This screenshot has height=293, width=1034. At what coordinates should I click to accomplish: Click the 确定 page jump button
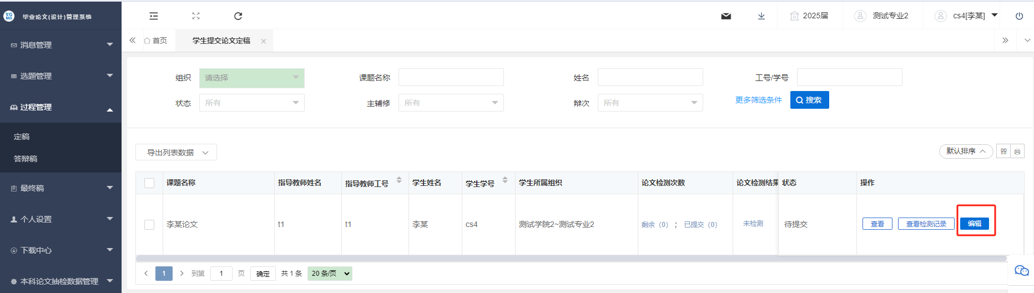pos(263,274)
